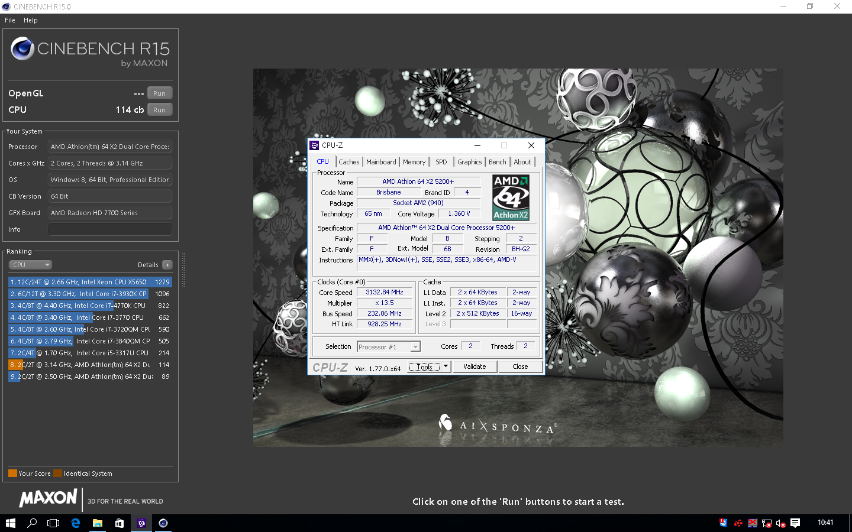
Task: Switch to CPU-Z taskbar icon
Action: 141,523
